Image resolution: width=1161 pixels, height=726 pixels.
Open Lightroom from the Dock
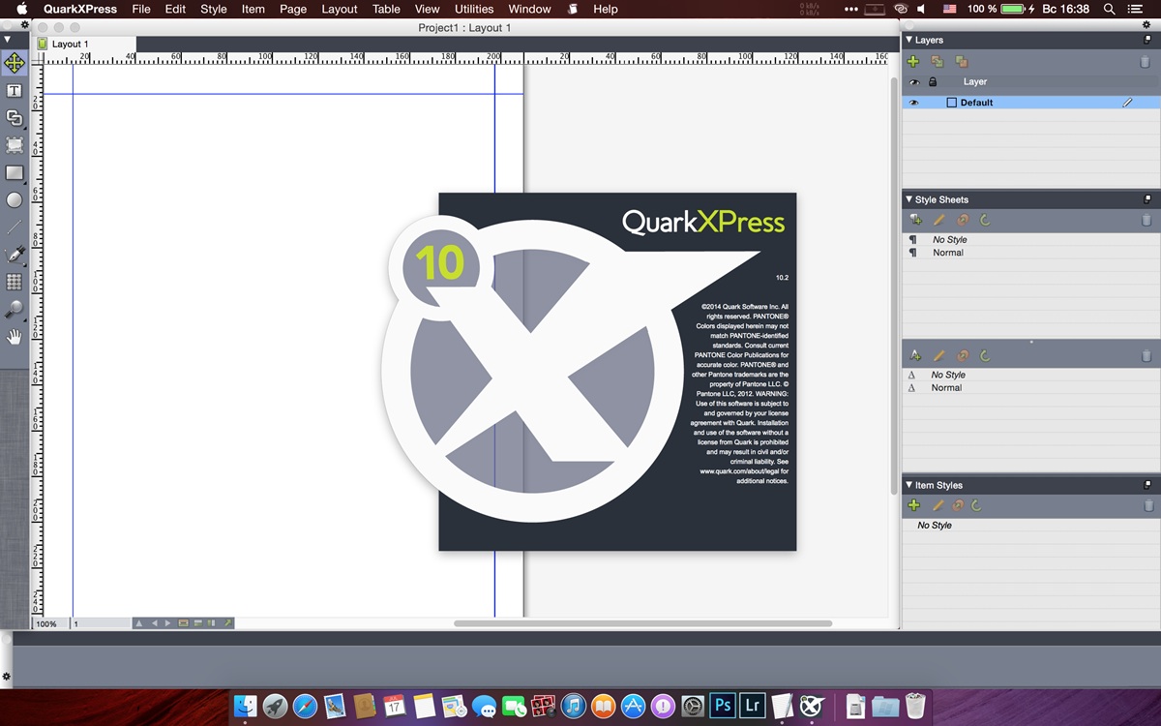point(752,706)
